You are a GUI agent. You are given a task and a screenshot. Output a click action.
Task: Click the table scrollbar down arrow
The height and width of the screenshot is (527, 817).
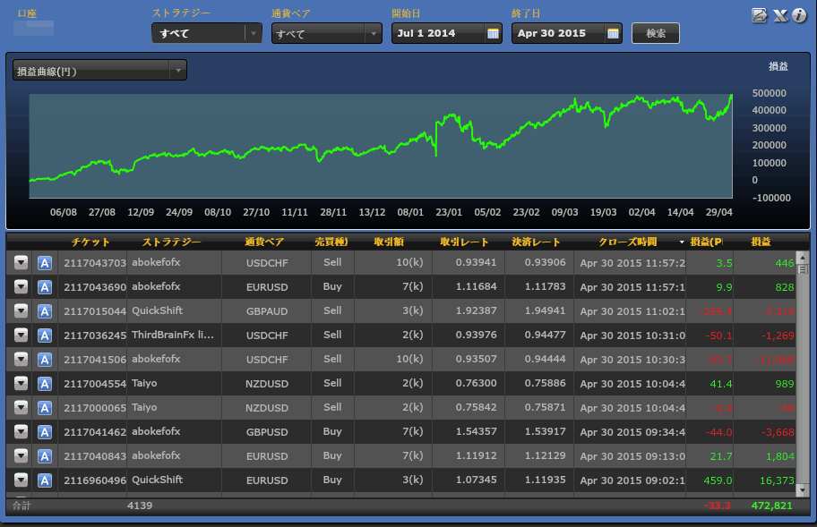(x=803, y=490)
